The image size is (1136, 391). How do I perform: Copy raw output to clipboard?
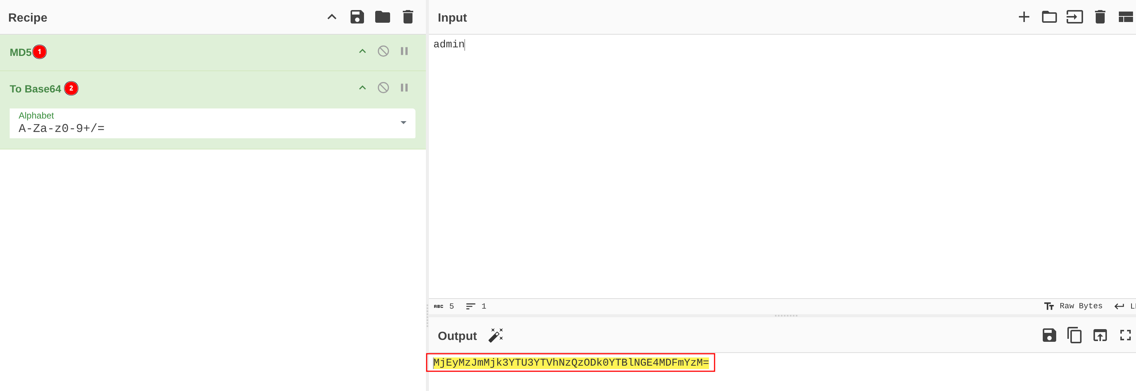(1074, 335)
